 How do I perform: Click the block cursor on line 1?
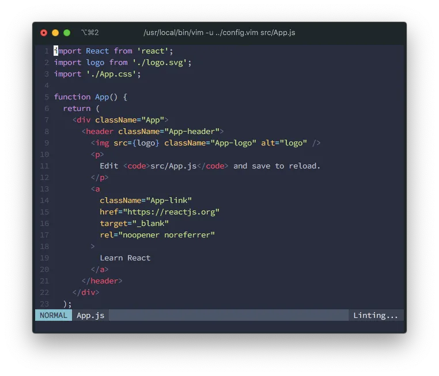pos(56,51)
